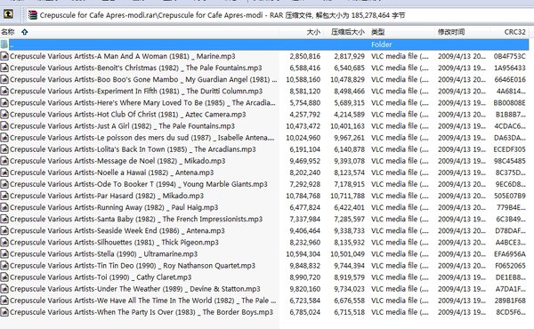This screenshot has width=534, height=329.
Task: Click the up one level button
Action: [8, 14]
